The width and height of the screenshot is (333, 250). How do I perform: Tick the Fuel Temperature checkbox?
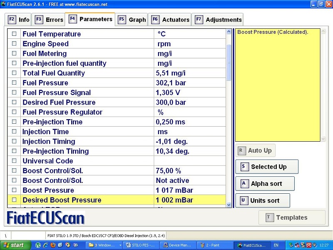pos(14,34)
